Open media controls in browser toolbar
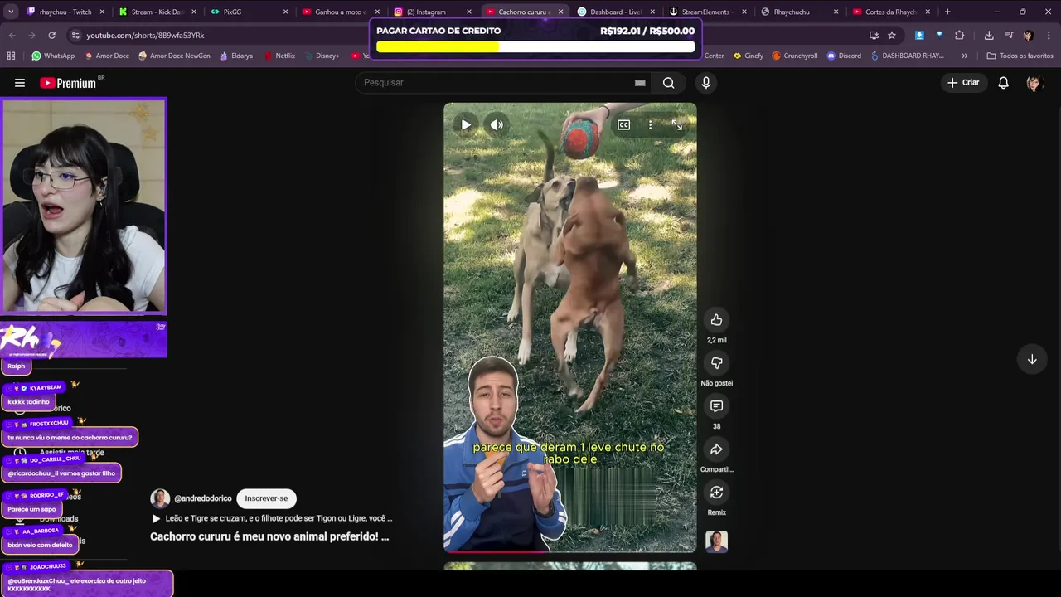 pyautogui.click(x=1009, y=35)
